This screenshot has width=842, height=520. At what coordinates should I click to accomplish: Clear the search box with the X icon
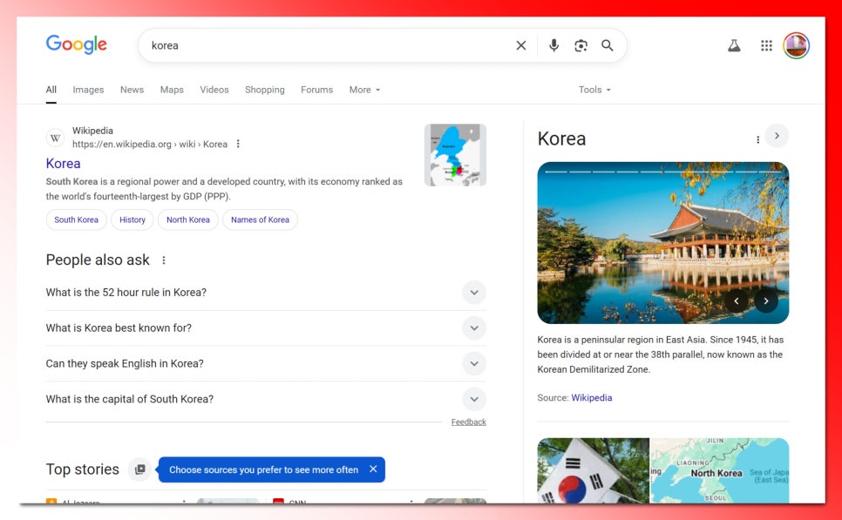coord(521,45)
